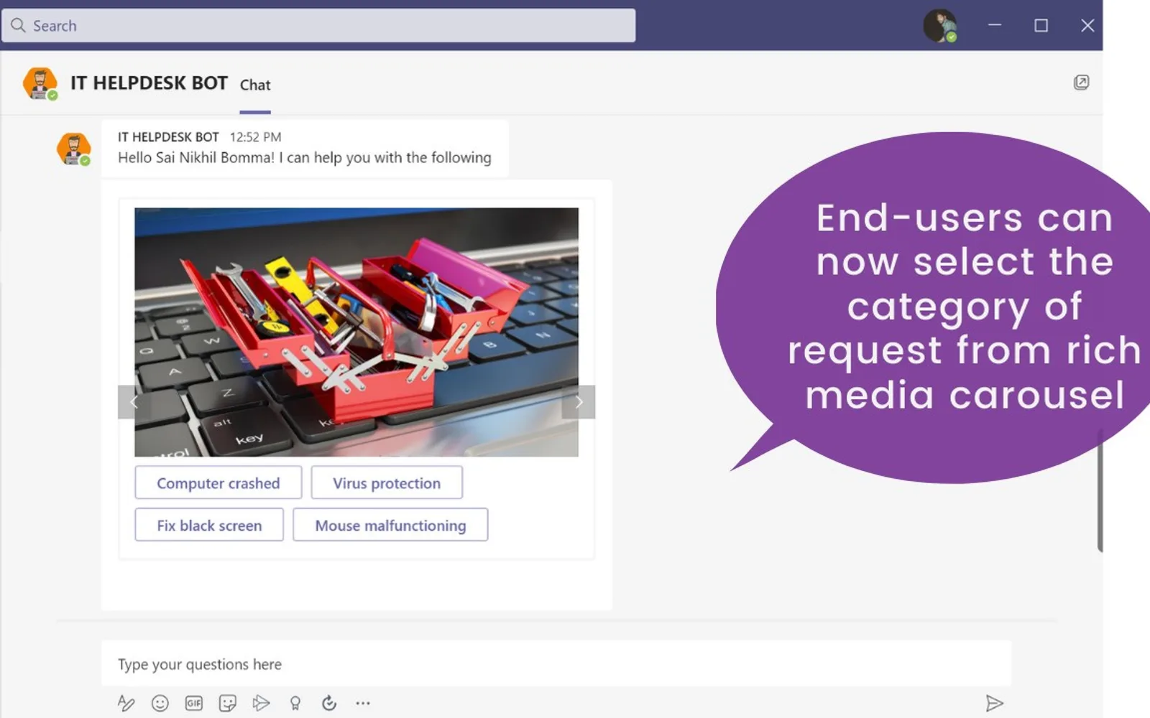Choose Fix black screen

pos(209,525)
